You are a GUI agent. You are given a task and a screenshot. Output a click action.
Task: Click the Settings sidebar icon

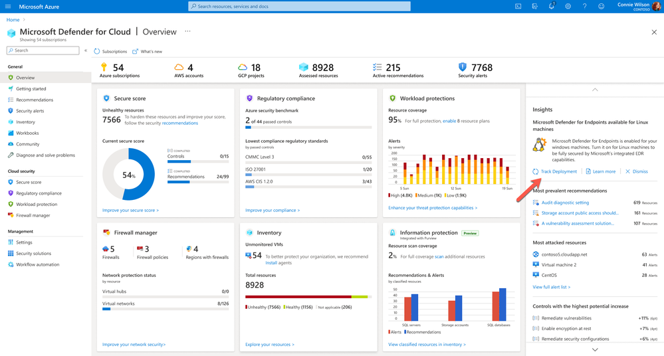pos(11,242)
